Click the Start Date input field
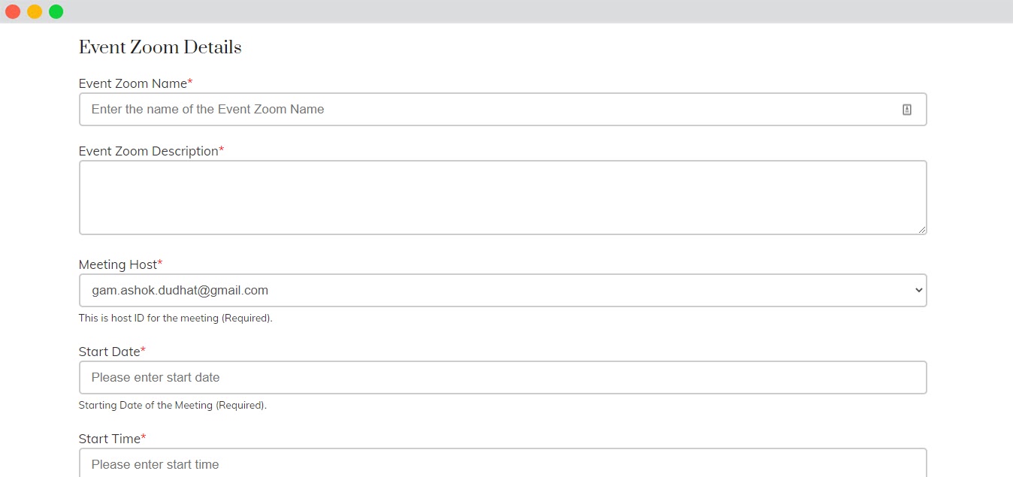 pos(503,377)
